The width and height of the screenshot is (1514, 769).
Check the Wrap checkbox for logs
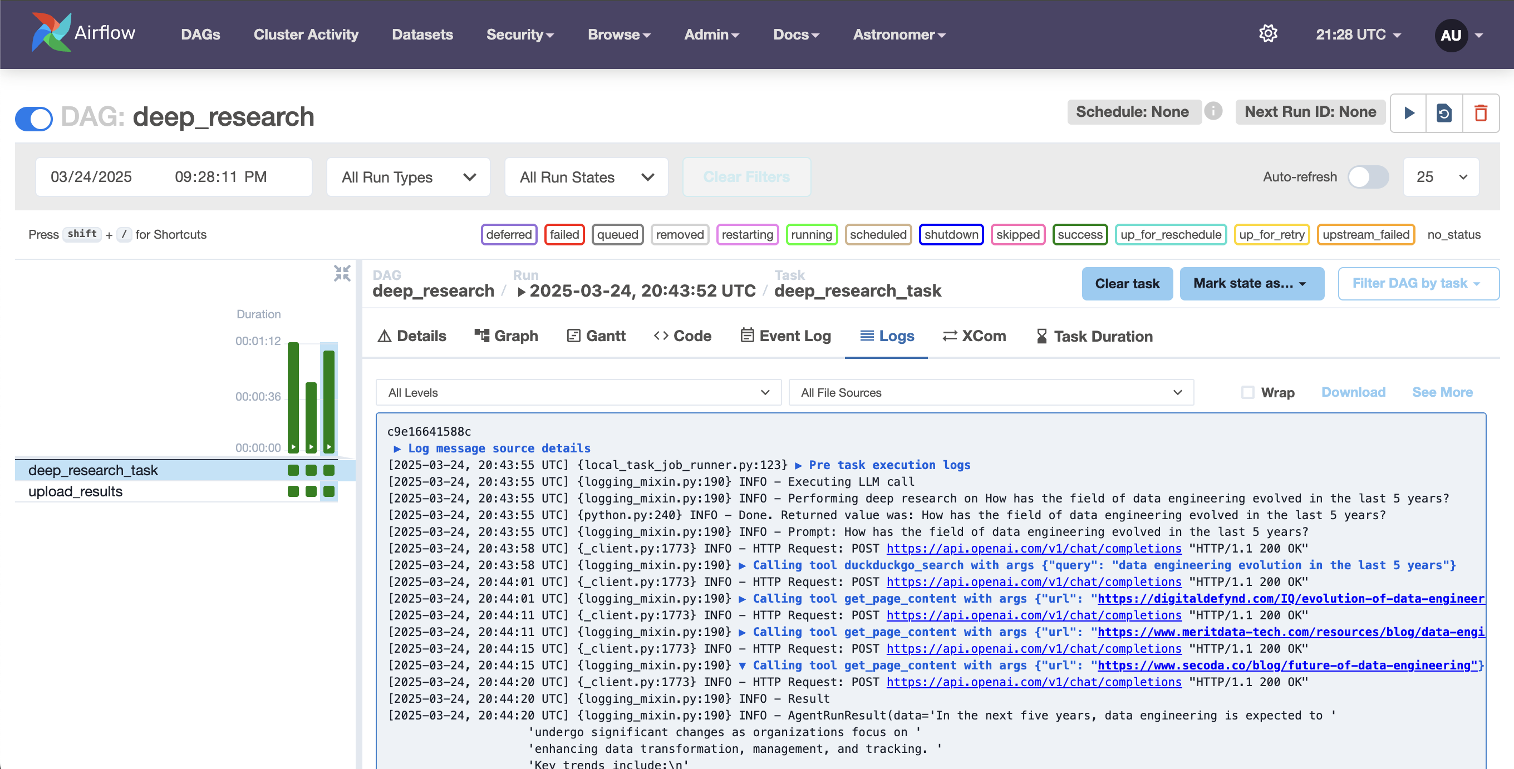[1248, 392]
